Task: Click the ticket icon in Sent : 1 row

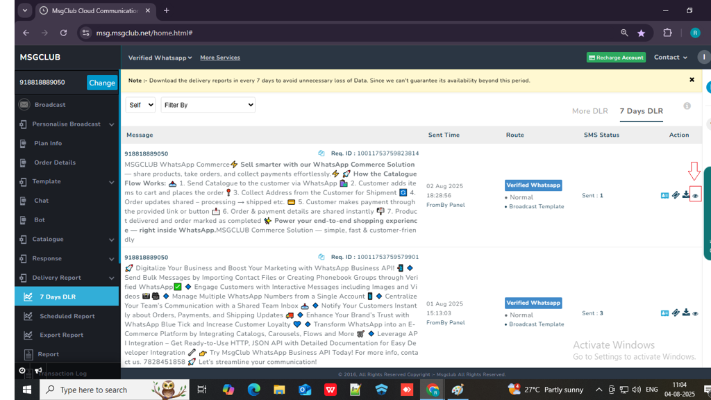Action: tap(676, 195)
